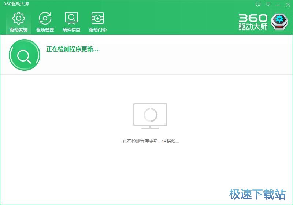The width and height of the screenshot is (293, 205).
Task: Select the 驱动门诊 tab
Action: click(98, 22)
